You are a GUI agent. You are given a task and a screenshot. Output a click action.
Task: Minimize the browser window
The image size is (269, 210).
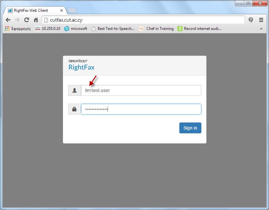click(x=240, y=3)
